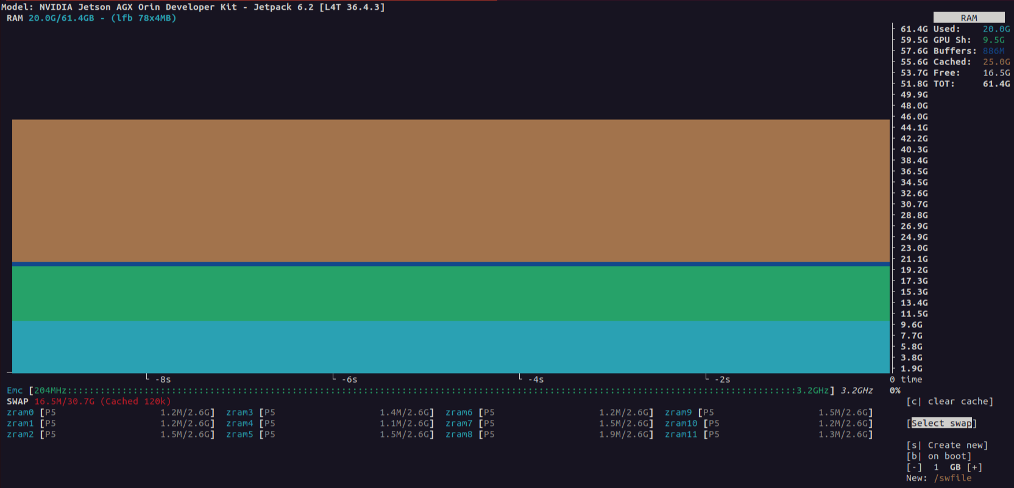Select the zram6 swap row

(x=550, y=412)
